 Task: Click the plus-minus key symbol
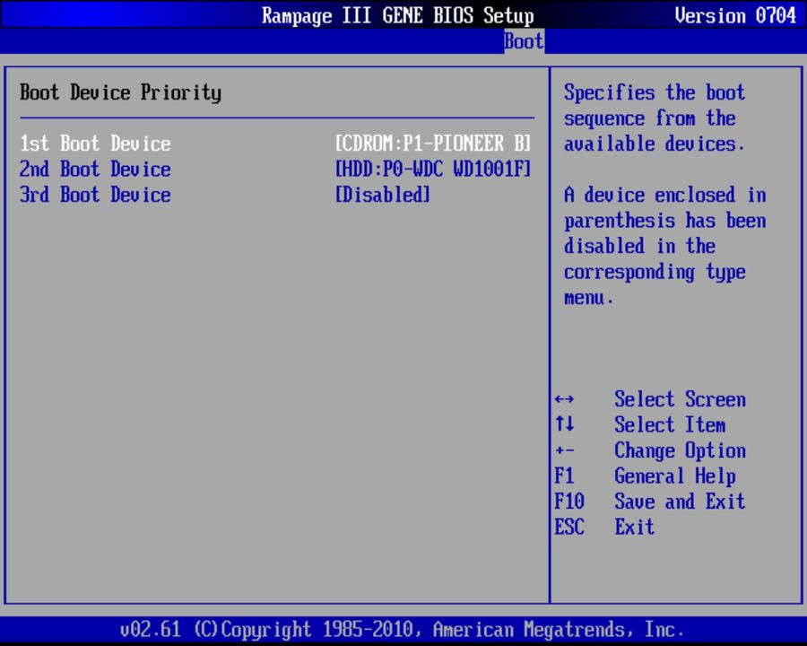coord(565,450)
